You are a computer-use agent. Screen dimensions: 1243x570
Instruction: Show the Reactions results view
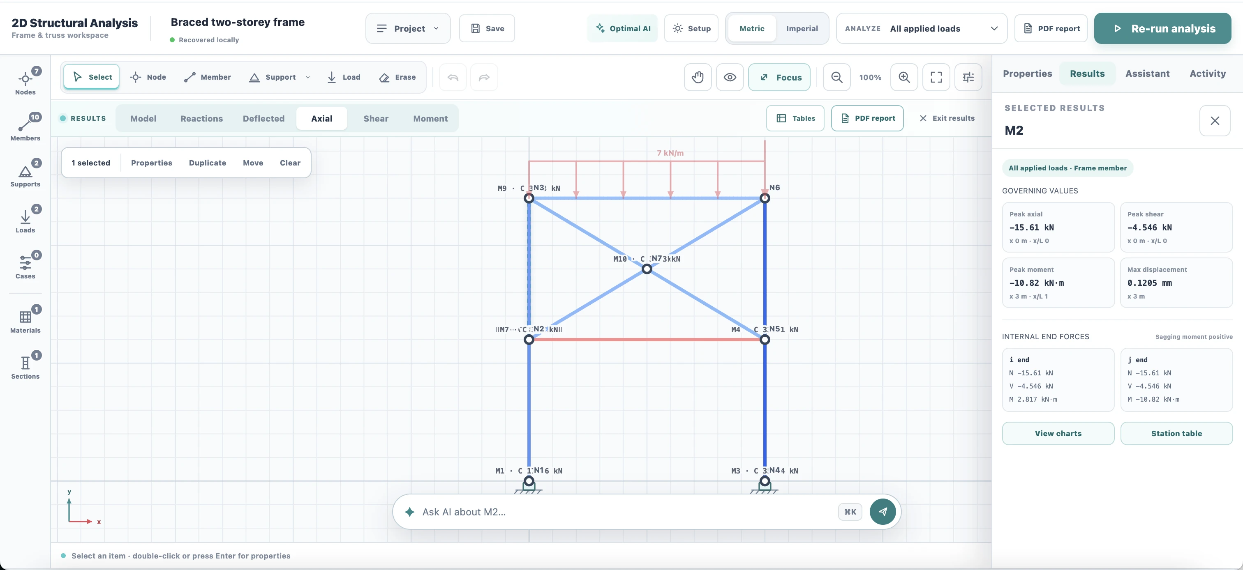(x=202, y=119)
